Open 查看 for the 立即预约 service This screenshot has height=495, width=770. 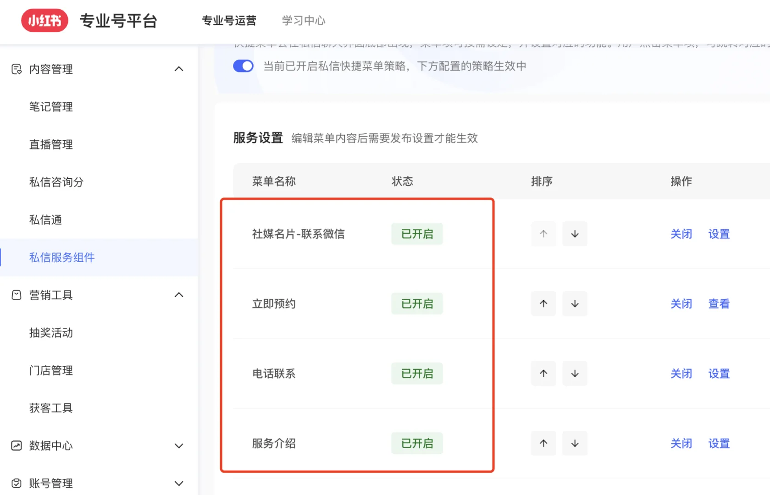[719, 303]
